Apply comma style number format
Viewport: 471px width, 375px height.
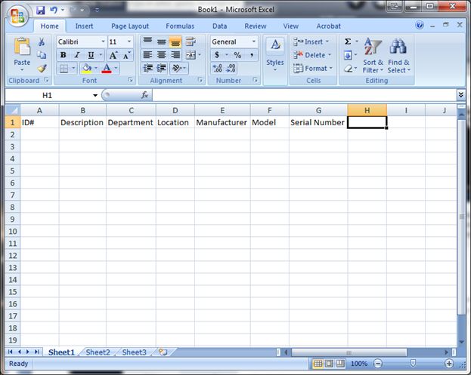point(252,55)
